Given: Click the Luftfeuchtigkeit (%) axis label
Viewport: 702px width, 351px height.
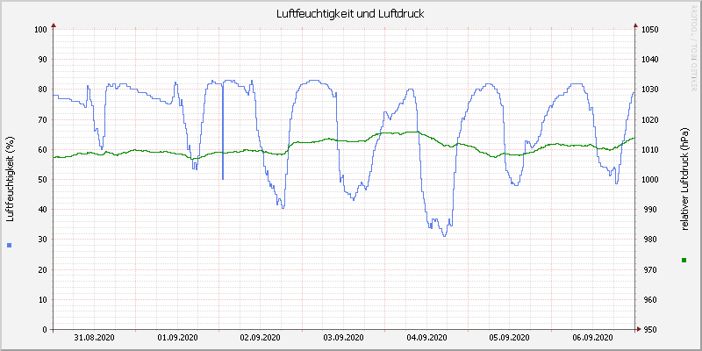Looking at the screenshot, I should (x=10, y=179).
